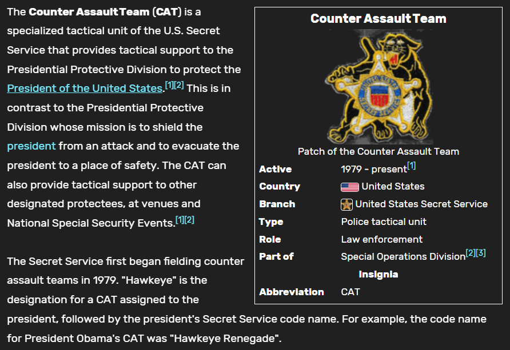Open citation [2] after 'United States.'

click(179, 86)
